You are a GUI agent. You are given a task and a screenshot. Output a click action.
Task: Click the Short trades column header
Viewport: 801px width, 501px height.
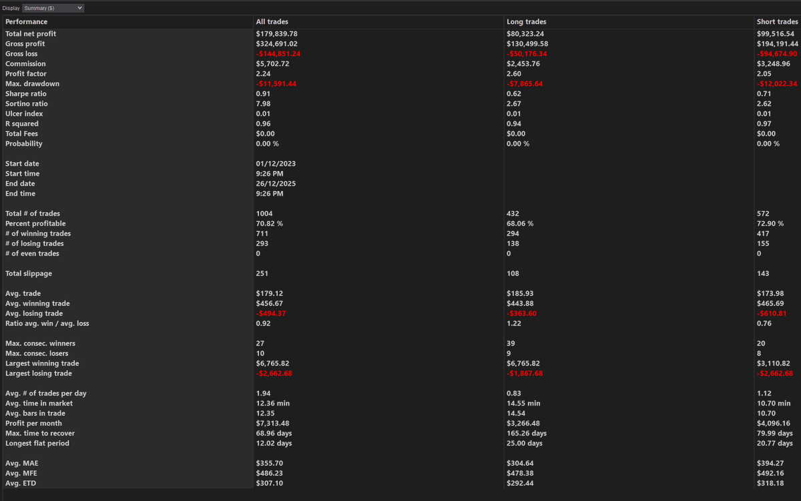click(778, 22)
